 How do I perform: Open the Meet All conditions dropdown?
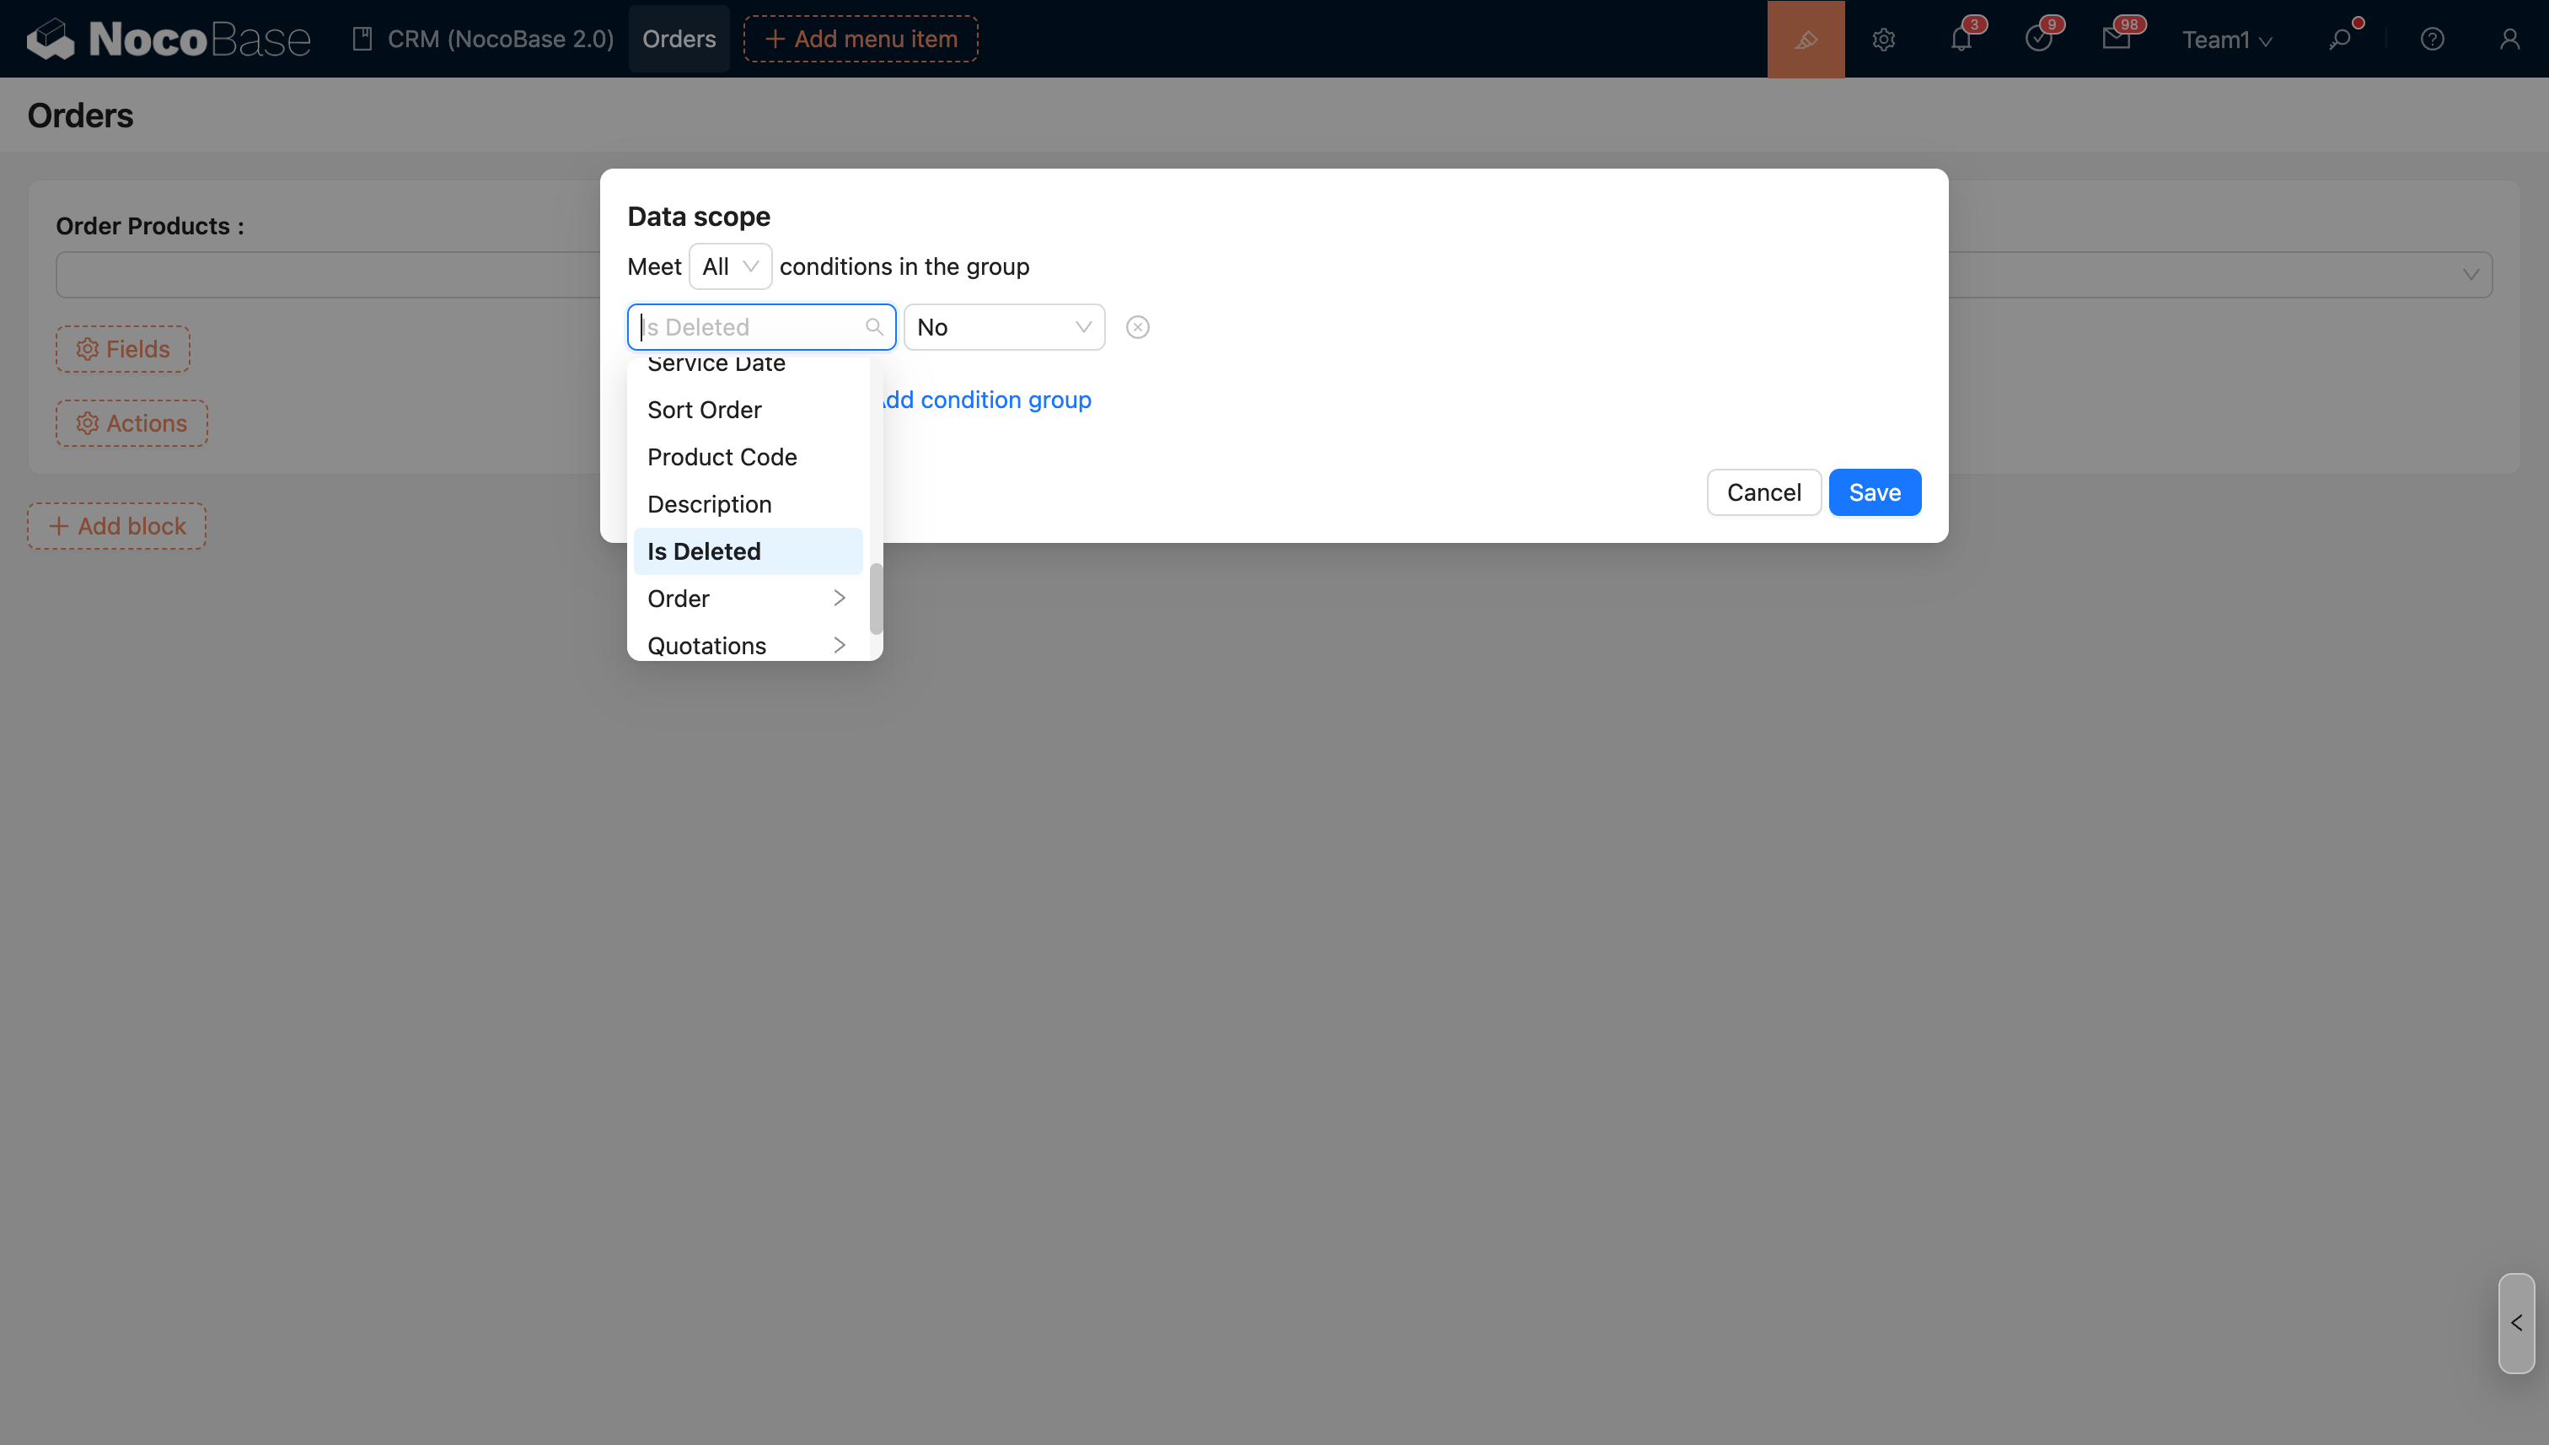(730, 267)
